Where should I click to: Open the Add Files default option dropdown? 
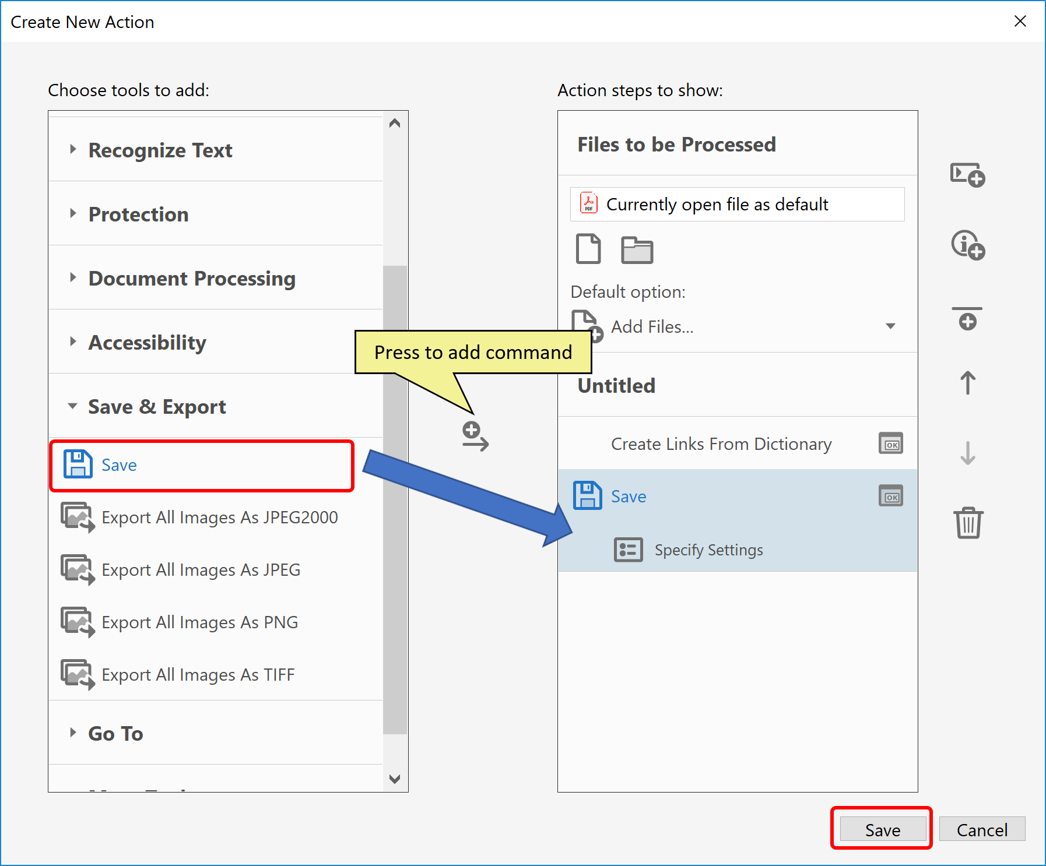(x=890, y=326)
